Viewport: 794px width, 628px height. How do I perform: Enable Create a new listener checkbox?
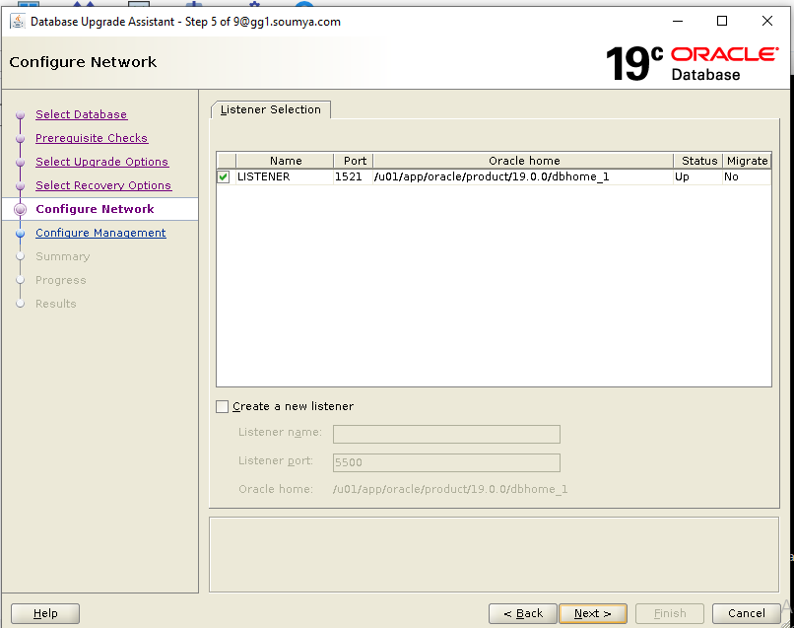coord(222,406)
